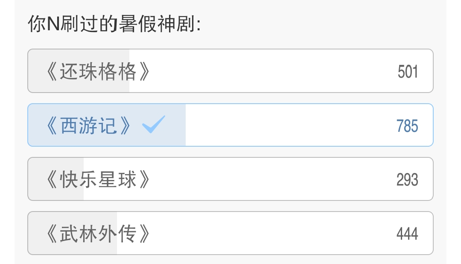The image size is (461, 264).
Task: Vote for 《武林外传》 in the poll
Action: (x=98, y=234)
